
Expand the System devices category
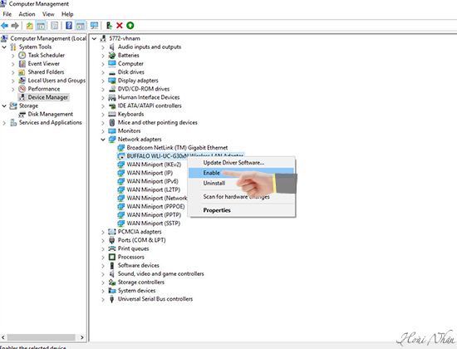(x=103, y=291)
